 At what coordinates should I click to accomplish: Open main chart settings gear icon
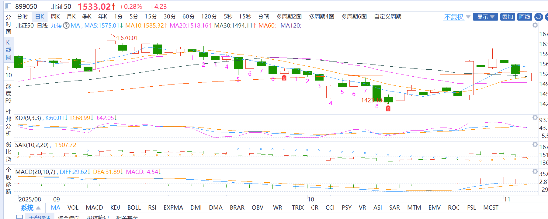535,25
